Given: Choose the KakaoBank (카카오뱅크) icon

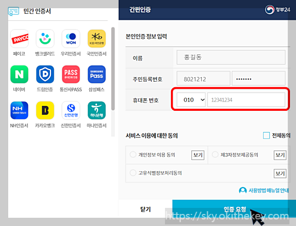Looking at the screenshot, I should (x=45, y=110).
